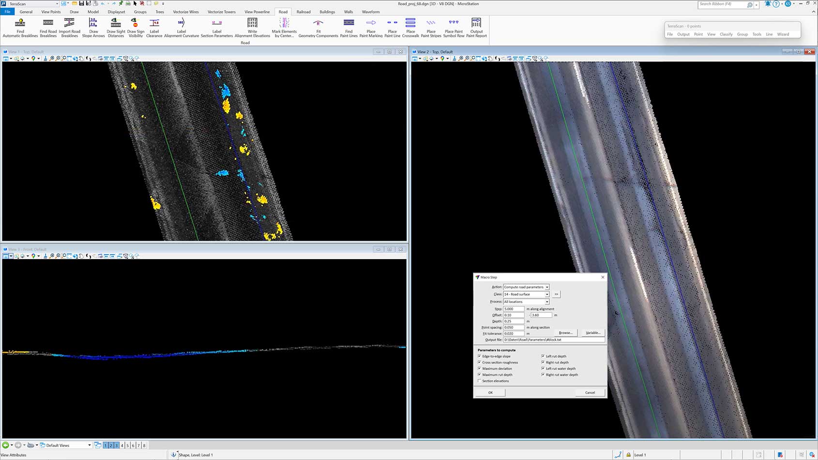Switch to the Railroad ribbon tab

pos(303,12)
